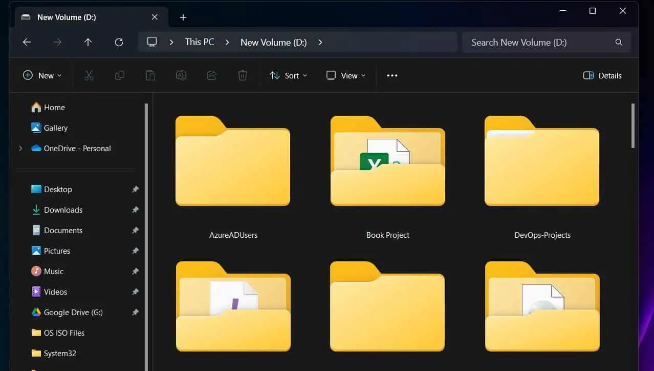Image resolution: width=654 pixels, height=371 pixels.
Task: Expand OneDrive - Personal tree node
Action: 20,148
